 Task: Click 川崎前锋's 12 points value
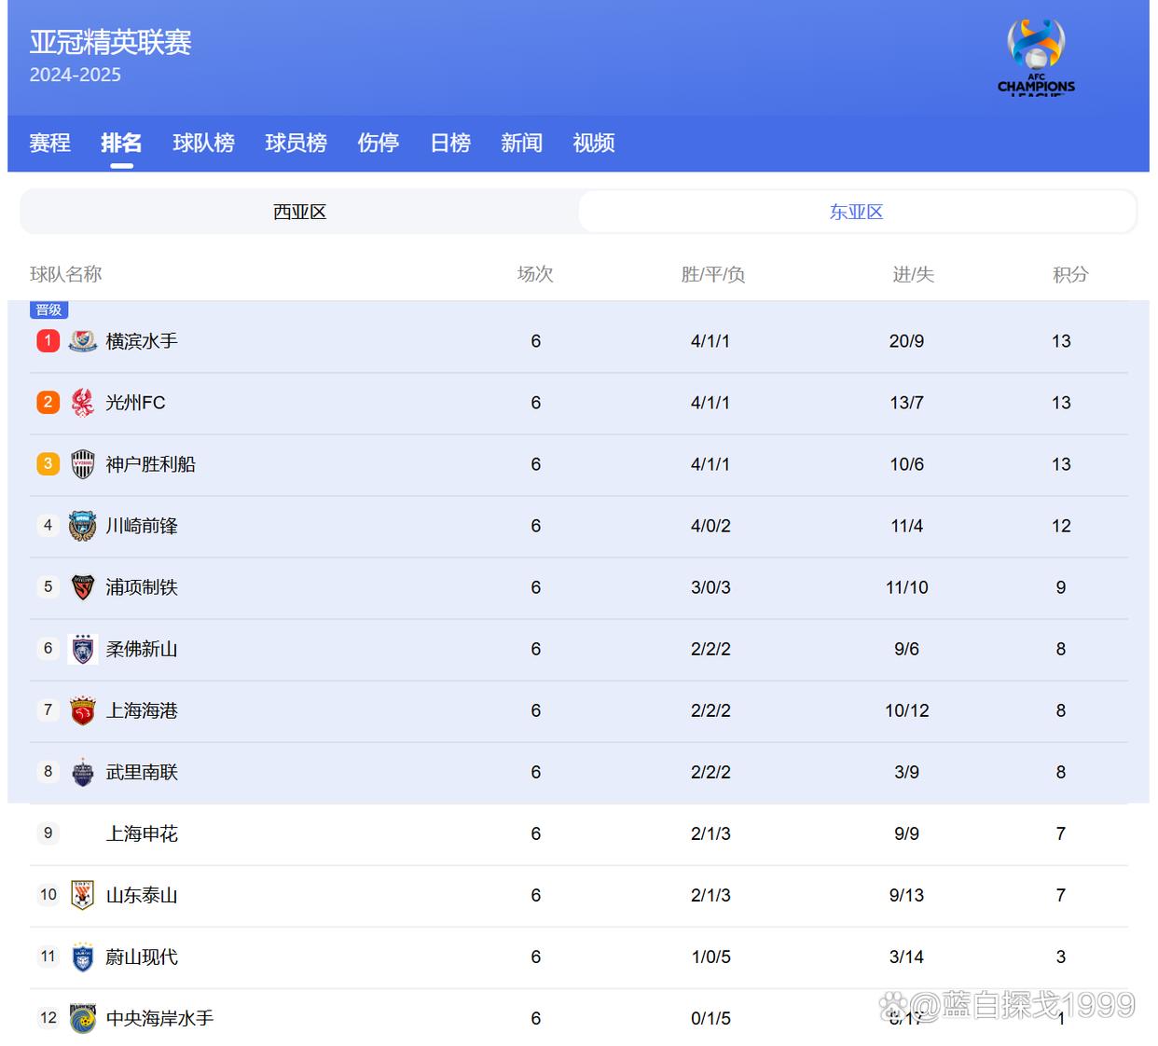pyautogui.click(x=1061, y=526)
